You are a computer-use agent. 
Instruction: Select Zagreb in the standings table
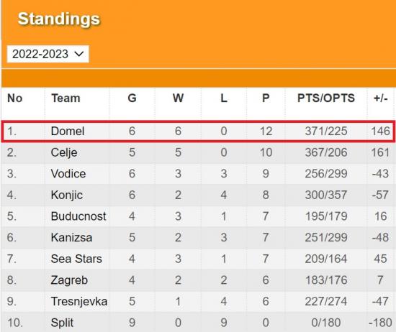coord(69,280)
